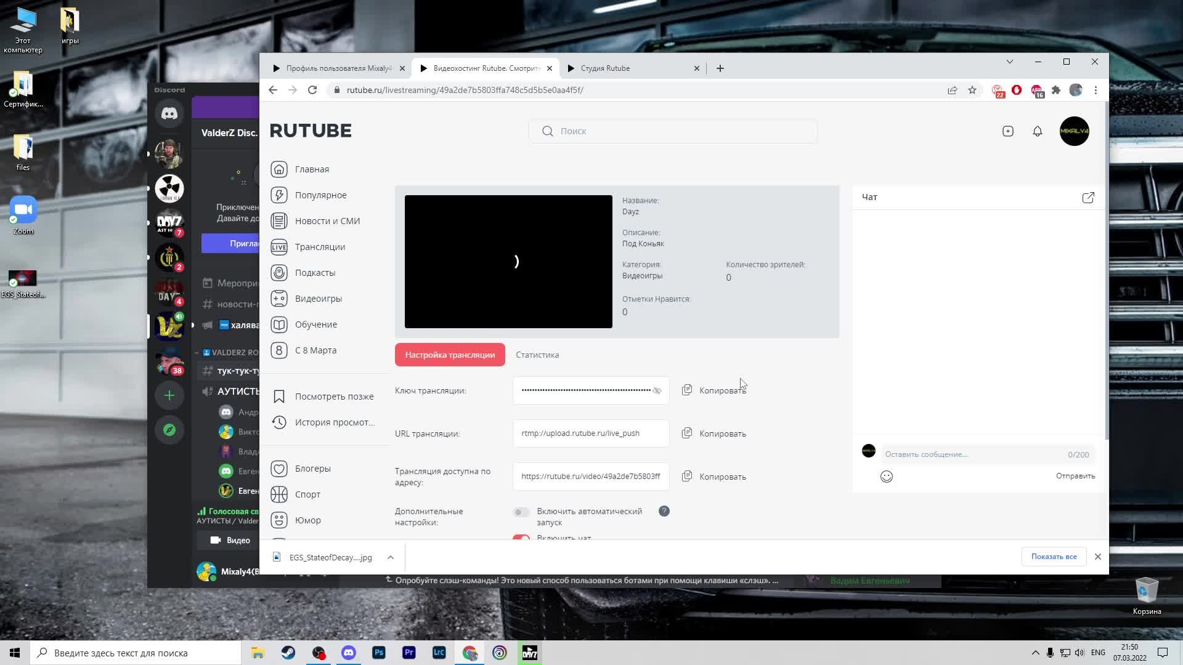Toggle the Включить чат switch
1183x665 pixels.
point(521,538)
